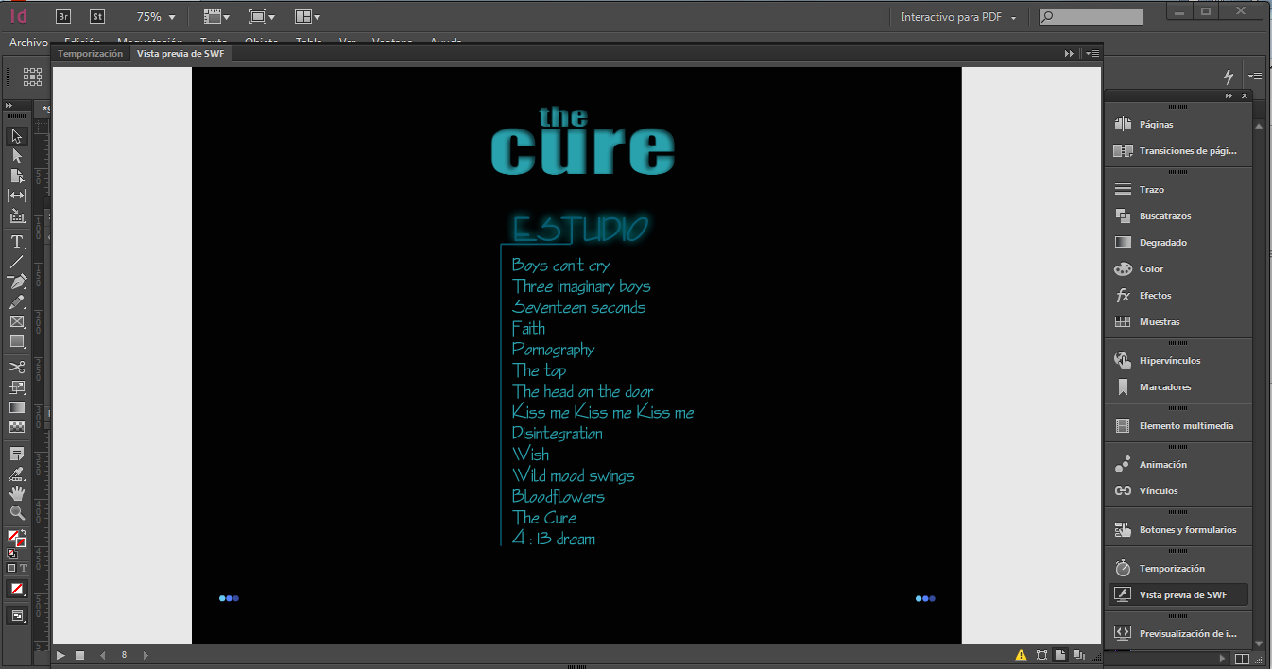Viewport: 1272px width, 669px height.
Task: Open Adobe Stock with the St icon
Action: pyautogui.click(x=97, y=16)
